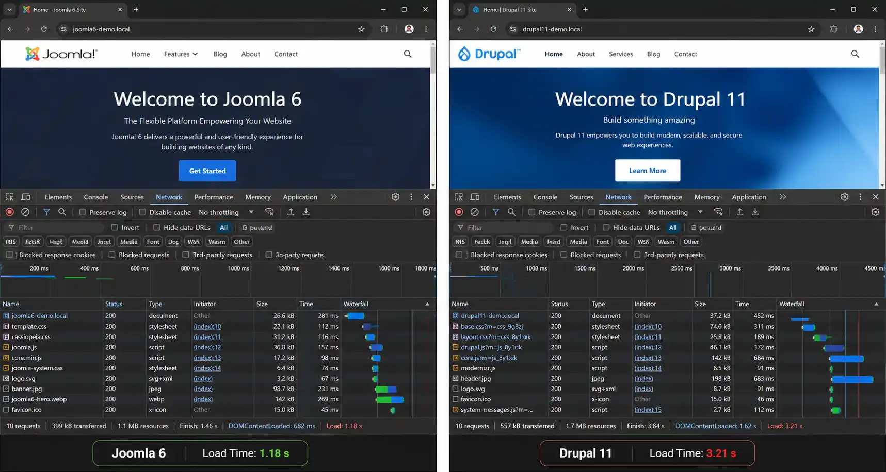Enable Disable cache in Drupal DevTools
This screenshot has width=886, height=472.
coord(592,212)
